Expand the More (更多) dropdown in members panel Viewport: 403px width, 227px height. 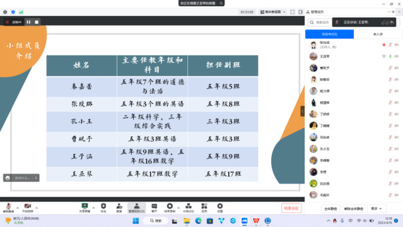click(377, 209)
